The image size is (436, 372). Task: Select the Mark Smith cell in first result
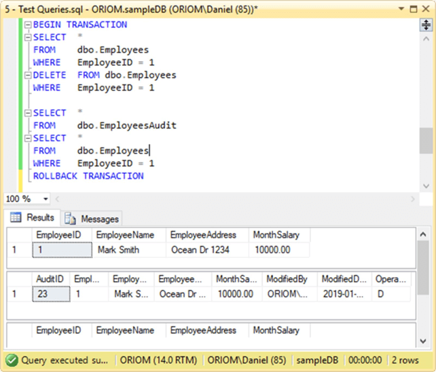[x=118, y=250]
